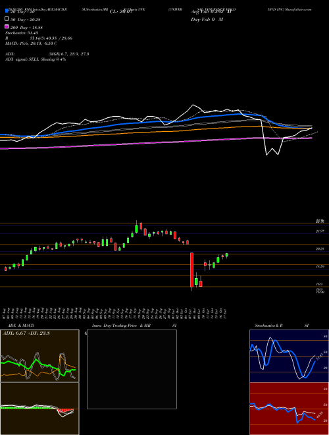Click the latest green candlestick at the right end
This screenshot has width=329, height=435.
227,255
